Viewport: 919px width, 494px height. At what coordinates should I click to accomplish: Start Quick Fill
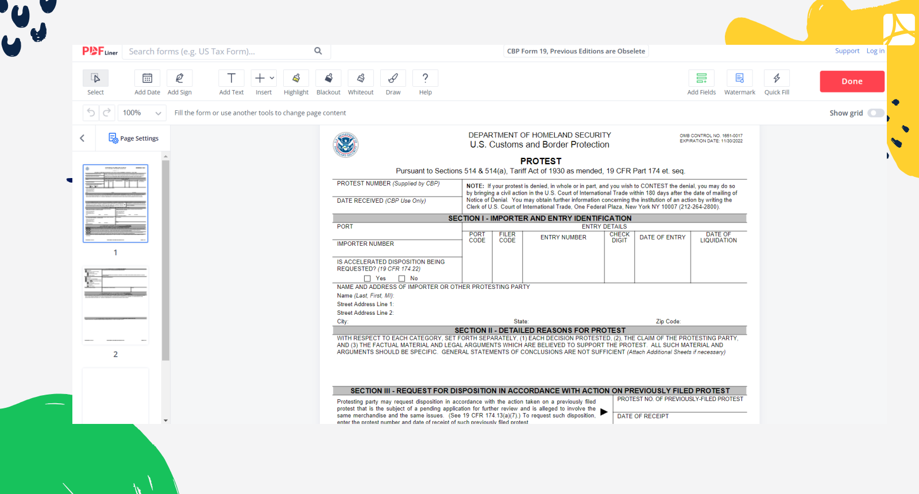click(x=777, y=78)
